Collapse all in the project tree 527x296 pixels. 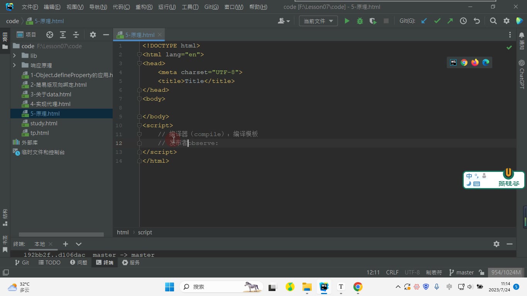[x=76, y=35]
